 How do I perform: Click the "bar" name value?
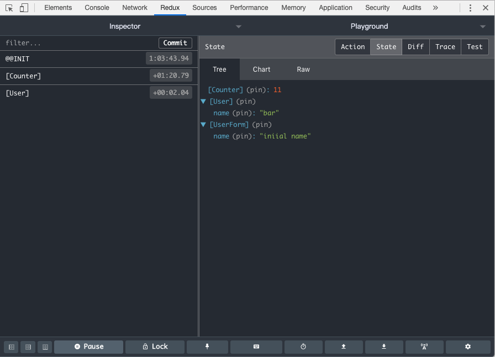point(269,113)
